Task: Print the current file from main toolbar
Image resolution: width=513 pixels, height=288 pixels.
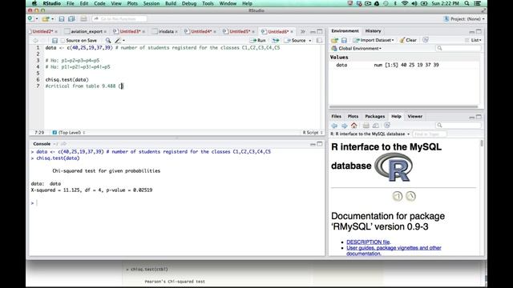Action: pos(83,19)
